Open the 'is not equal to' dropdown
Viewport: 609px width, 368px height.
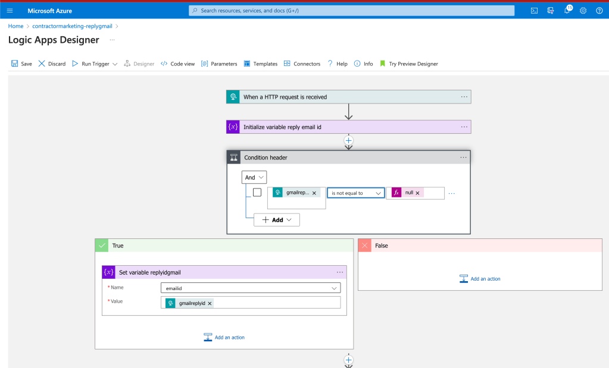point(356,193)
